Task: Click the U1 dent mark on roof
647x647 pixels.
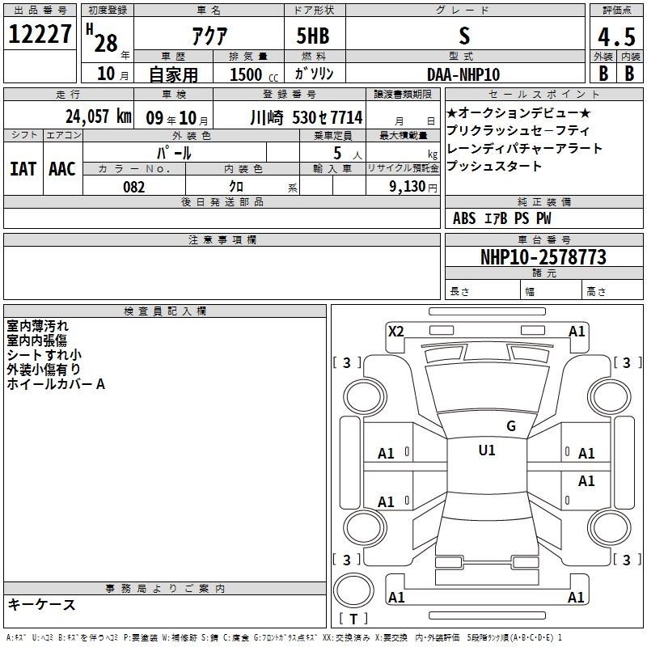Action: pos(487,450)
